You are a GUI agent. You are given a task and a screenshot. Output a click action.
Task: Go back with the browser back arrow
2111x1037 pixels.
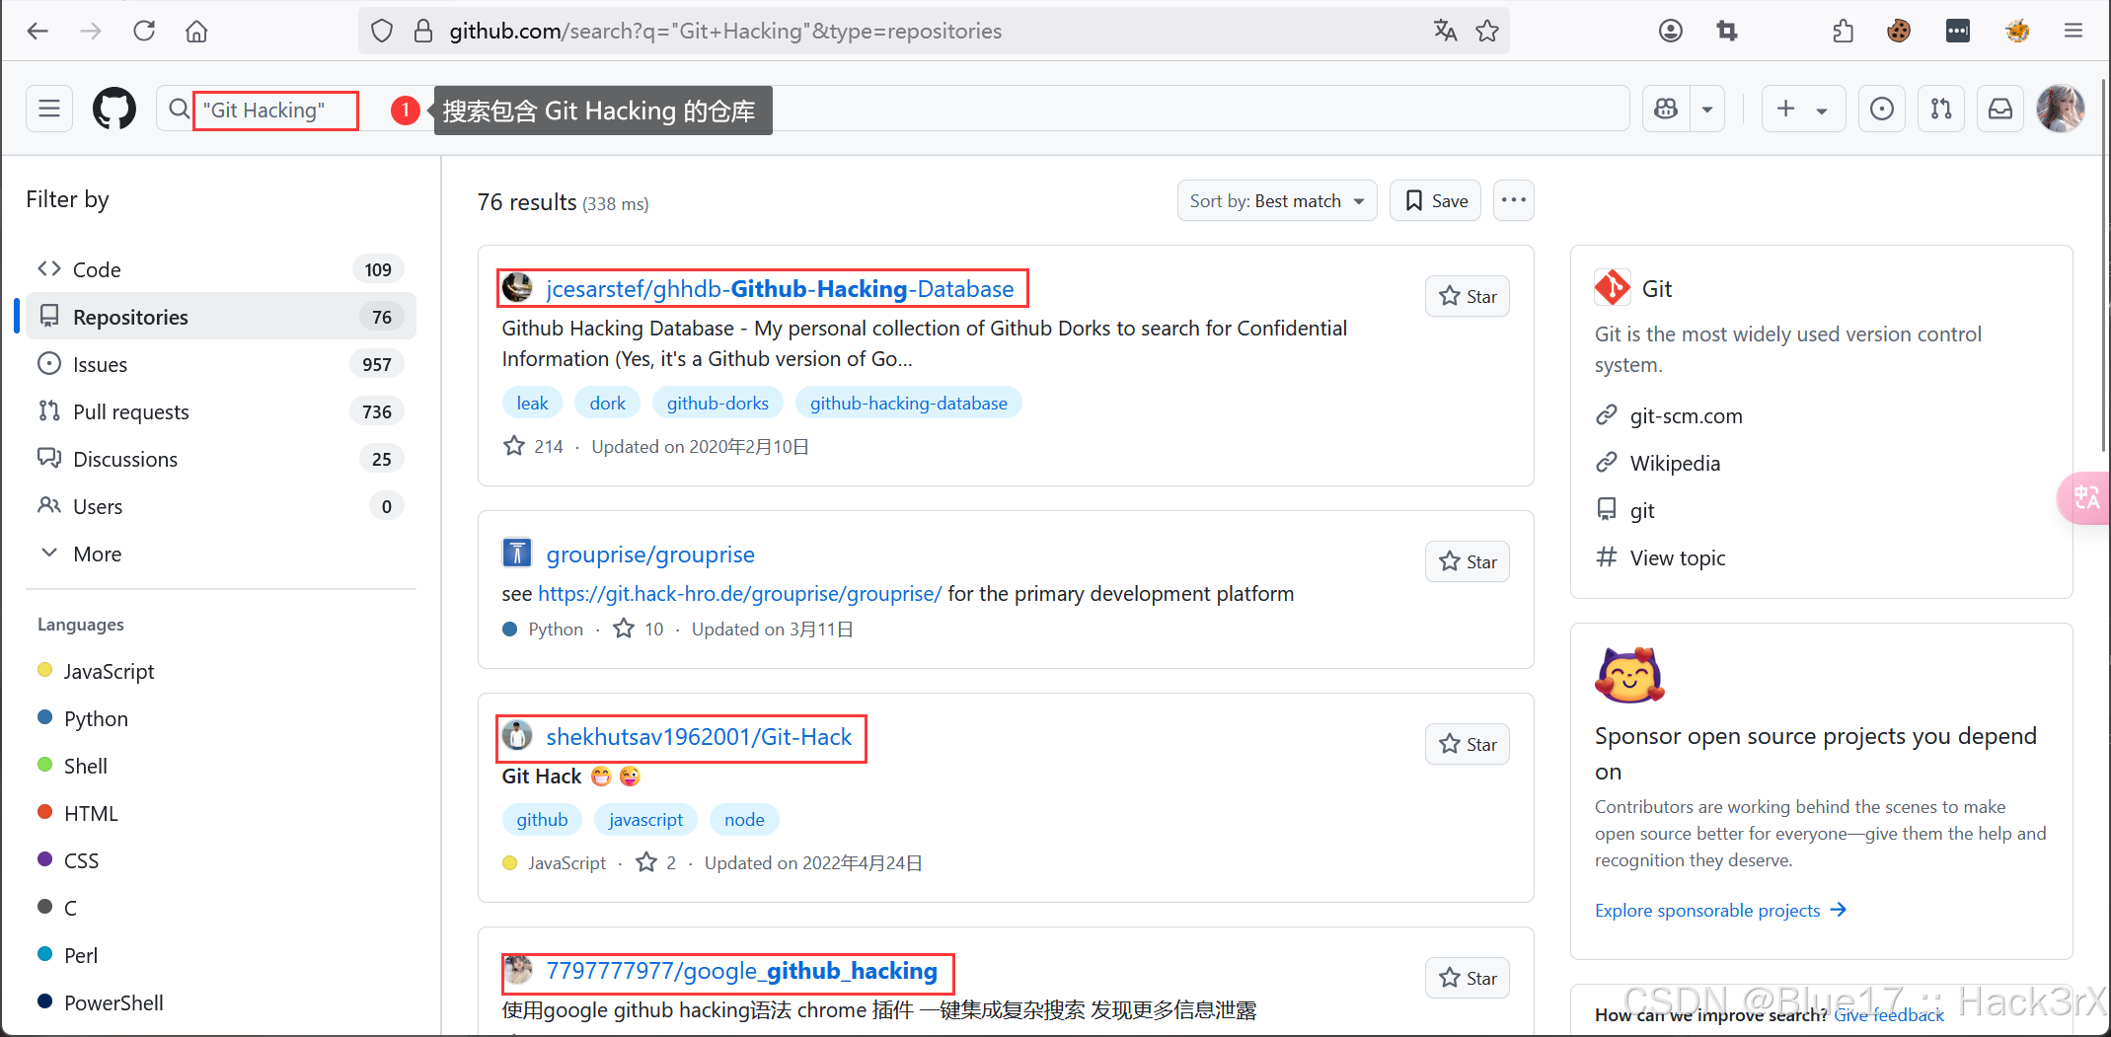point(38,31)
